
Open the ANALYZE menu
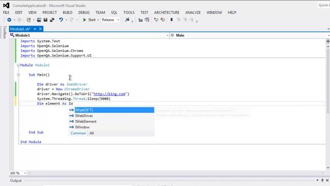tap(193, 12)
